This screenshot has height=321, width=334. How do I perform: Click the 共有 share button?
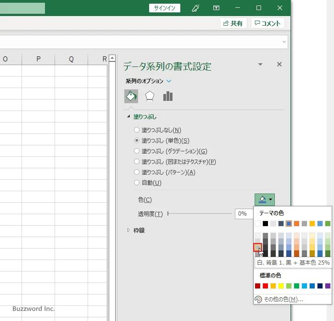233,23
